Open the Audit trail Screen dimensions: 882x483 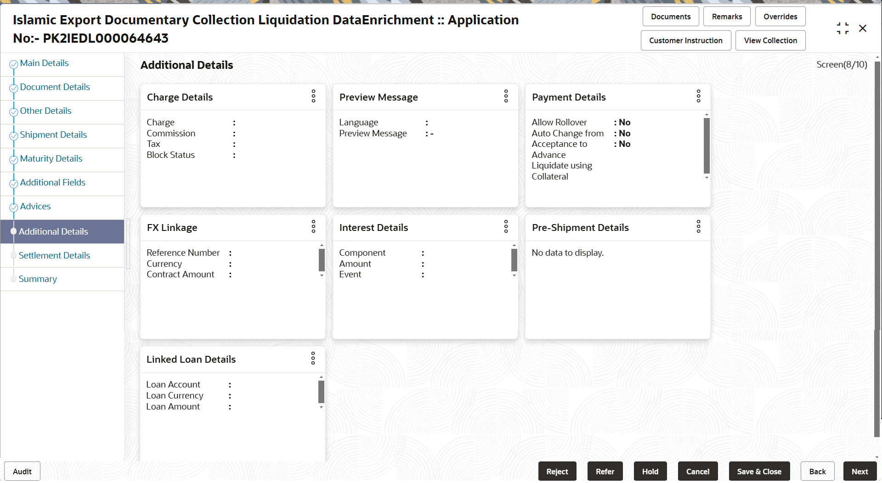coord(22,472)
